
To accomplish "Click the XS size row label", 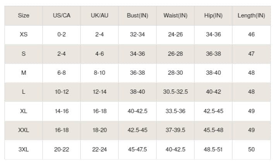I will (24, 34).
